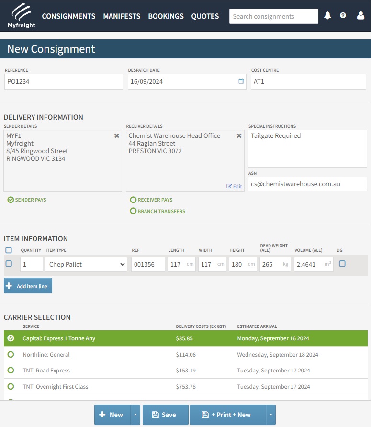The width and height of the screenshot is (371, 427).
Task: Select the Sender Pays option
Action: tap(27, 200)
